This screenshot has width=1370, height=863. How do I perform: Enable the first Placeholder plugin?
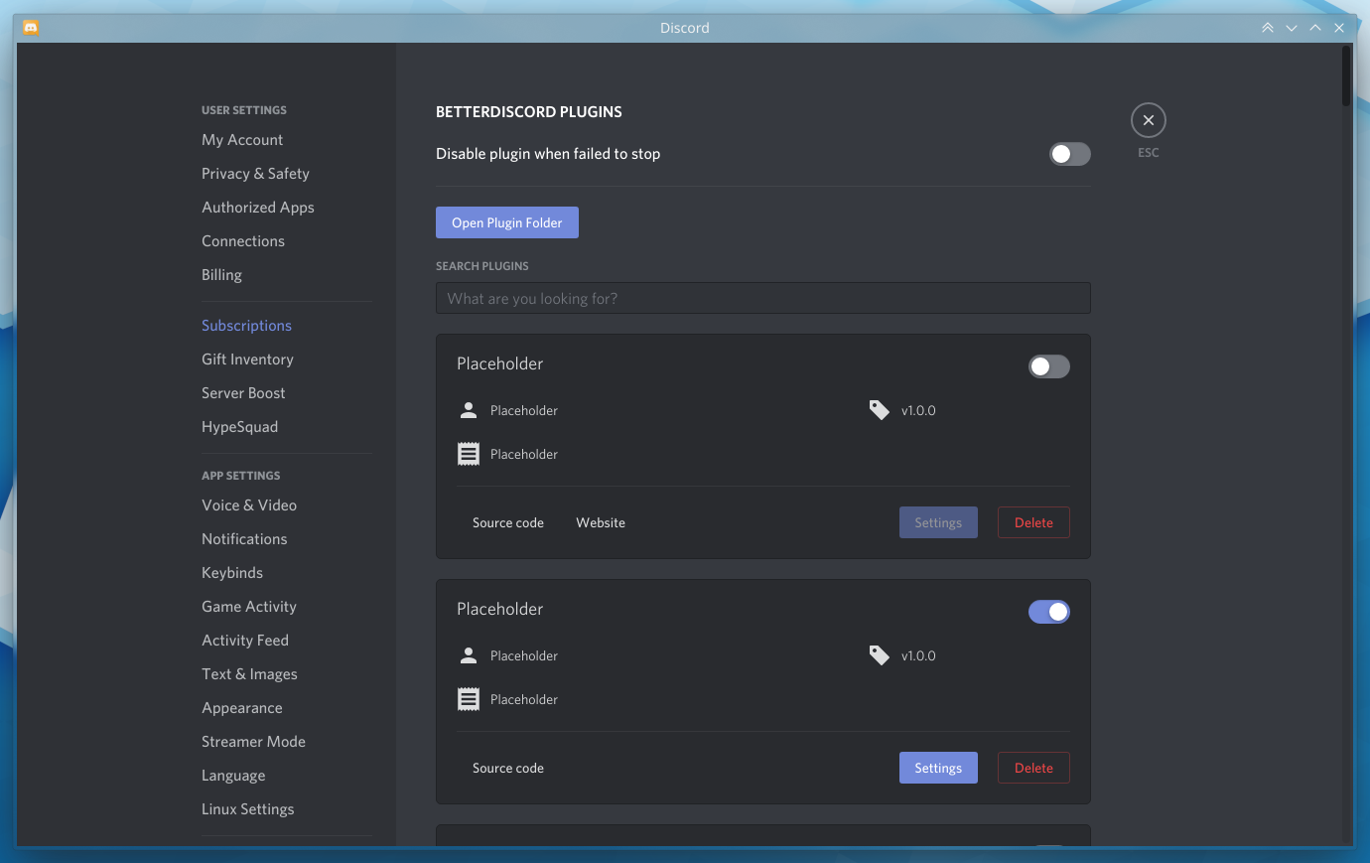click(1048, 366)
